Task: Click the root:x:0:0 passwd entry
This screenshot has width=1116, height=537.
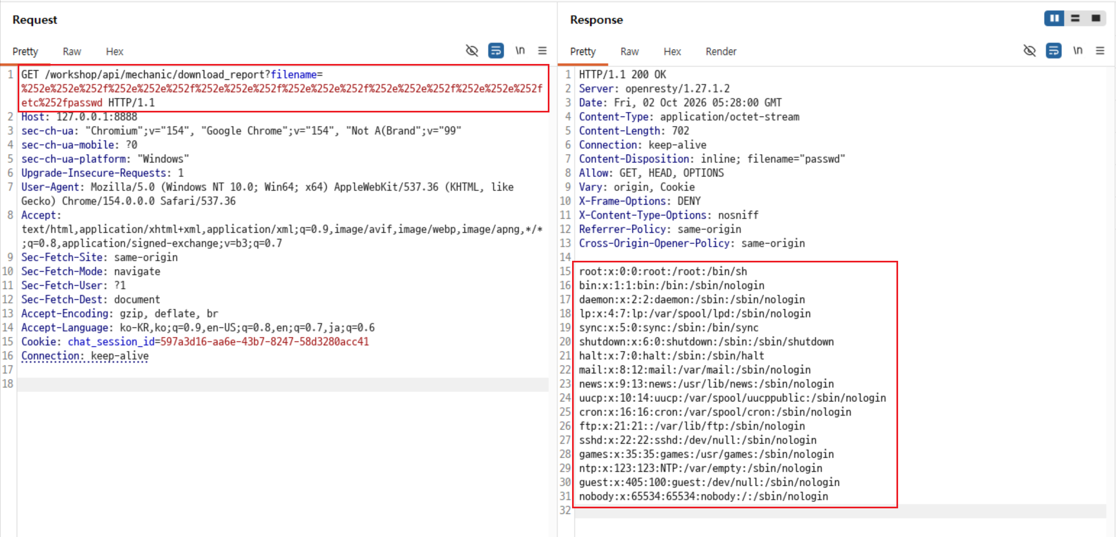Action: click(663, 271)
